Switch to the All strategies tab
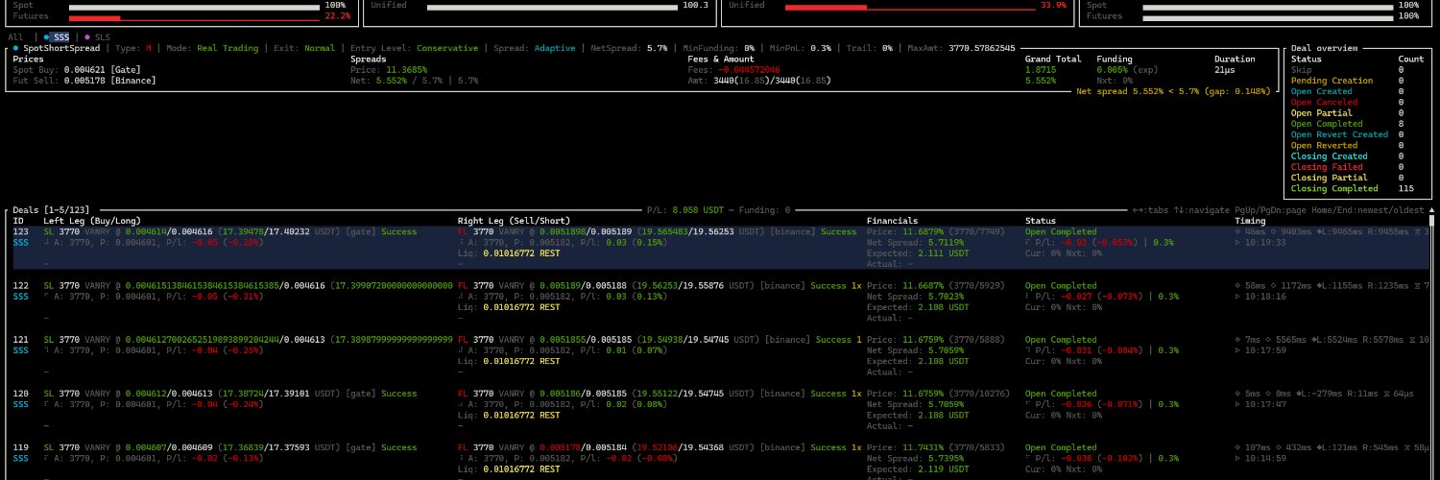This screenshot has height=480, width=1440. click(x=14, y=36)
